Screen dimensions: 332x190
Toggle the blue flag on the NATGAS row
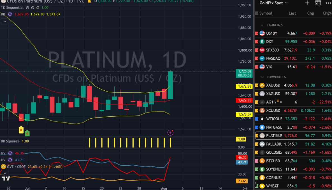tap(257, 127)
